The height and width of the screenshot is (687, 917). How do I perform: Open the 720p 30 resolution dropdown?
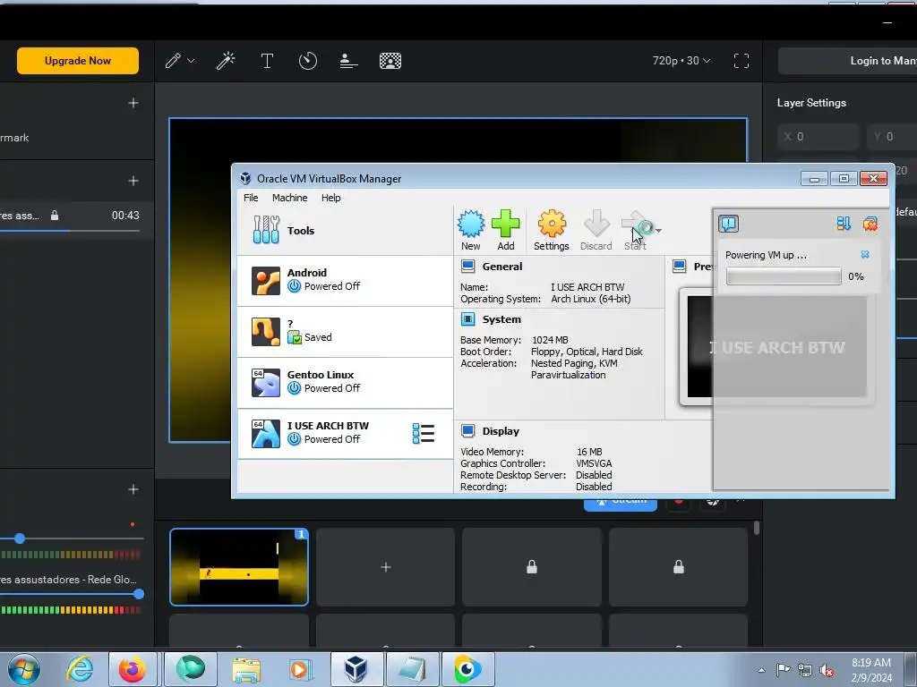[x=681, y=61]
